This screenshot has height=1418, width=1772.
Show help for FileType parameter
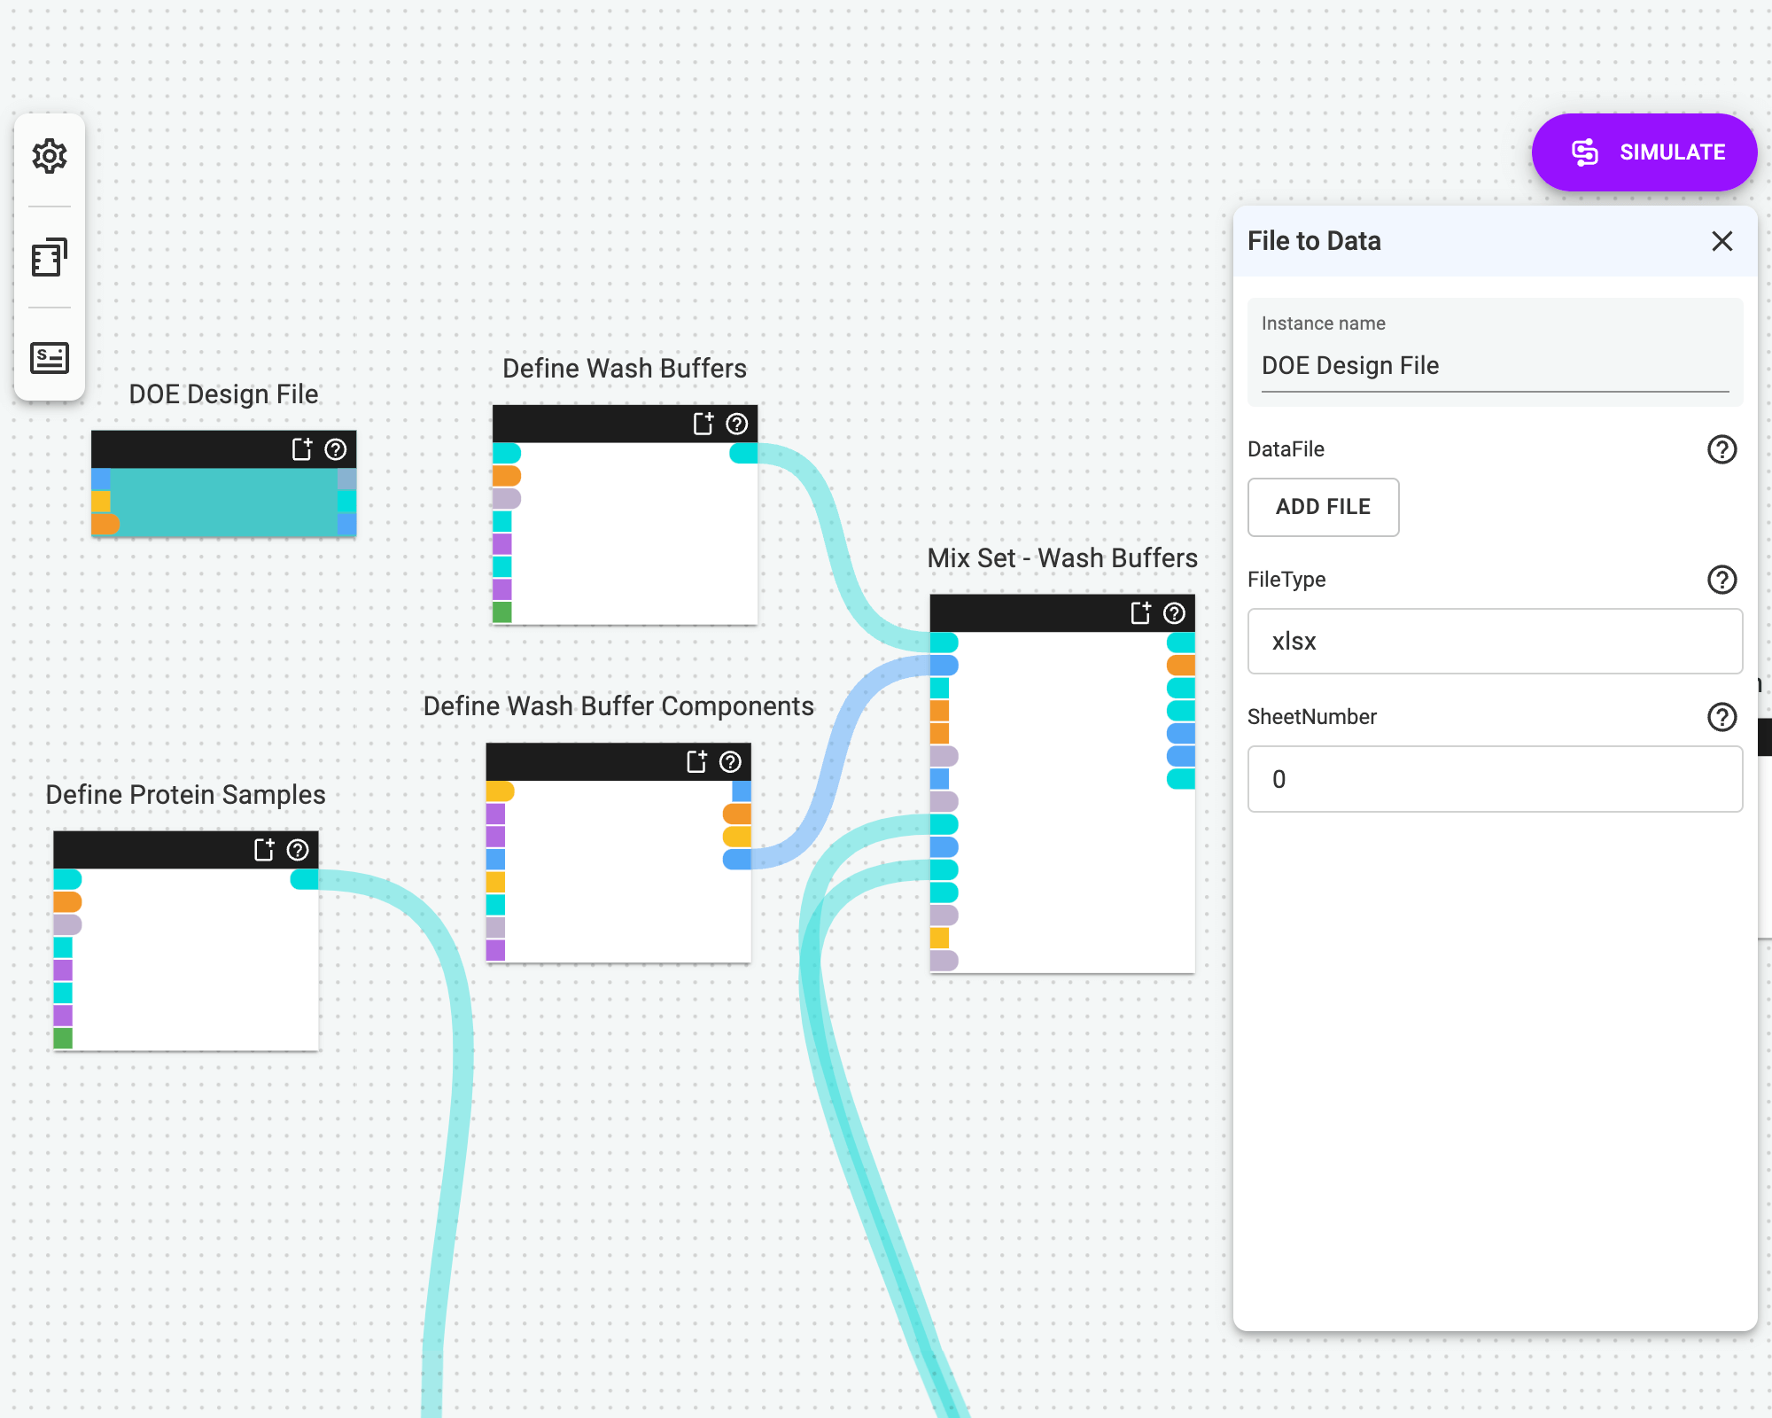pyautogui.click(x=1721, y=580)
